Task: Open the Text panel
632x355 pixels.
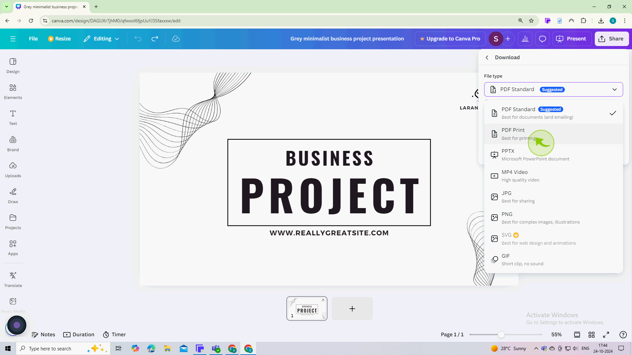Action: 13,117
